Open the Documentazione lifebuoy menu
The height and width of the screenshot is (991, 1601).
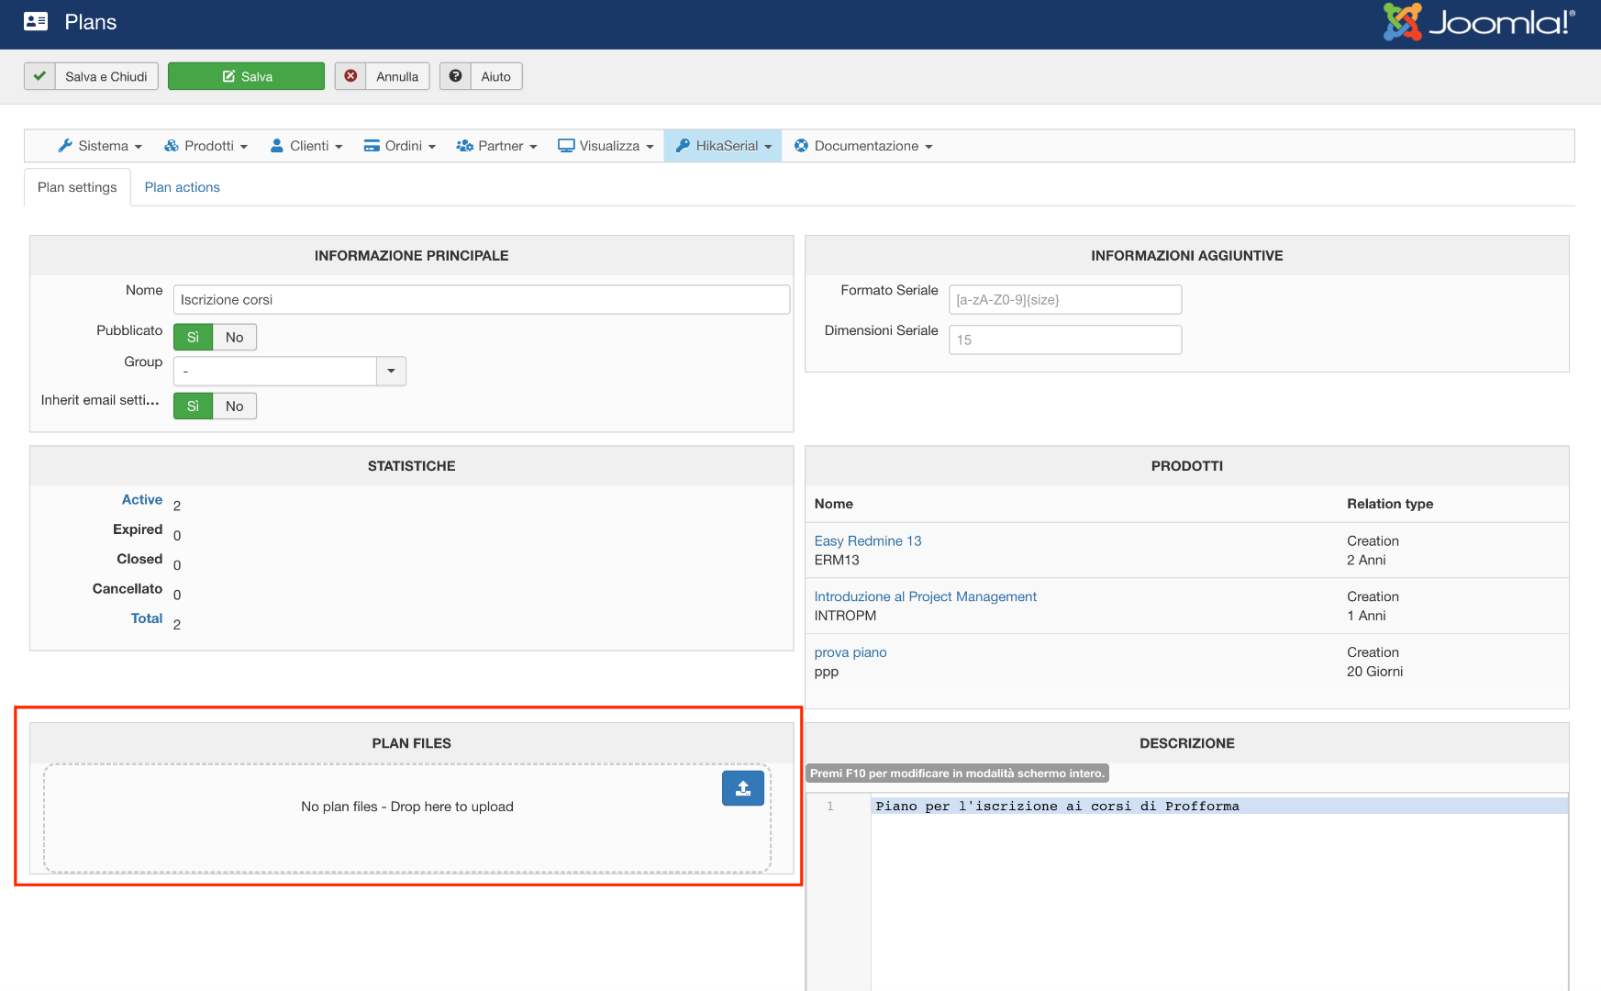863,146
